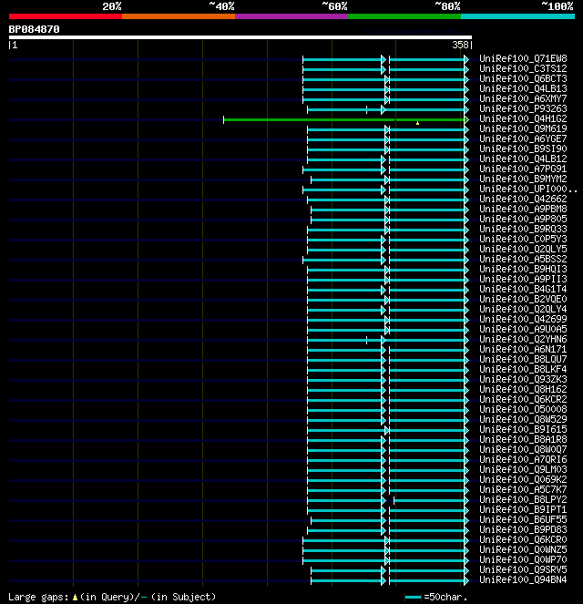
Task: Select hit UniRef100_Q4LB13
Action: point(523,88)
